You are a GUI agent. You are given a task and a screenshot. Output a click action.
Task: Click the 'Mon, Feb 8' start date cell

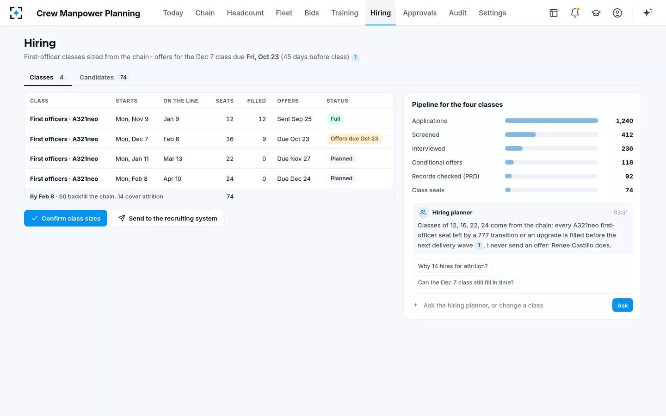point(132,178)
